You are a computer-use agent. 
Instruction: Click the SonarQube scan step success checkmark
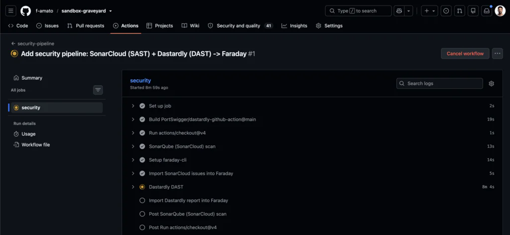(x=142, y=146)
